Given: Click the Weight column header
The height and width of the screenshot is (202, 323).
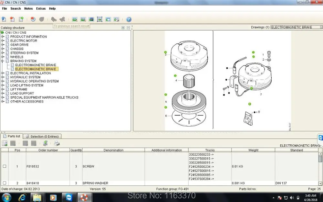Looking at the screenshot, I should (253, 150).
